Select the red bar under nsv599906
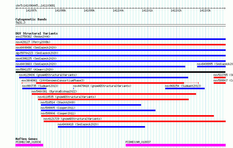The height and width of the screenshot is (148, 233). [x=127, y=116]
